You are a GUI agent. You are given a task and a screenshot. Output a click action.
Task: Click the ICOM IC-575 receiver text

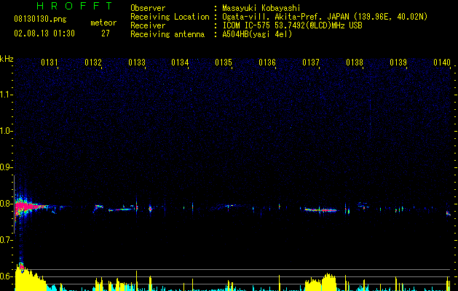(292, 25)
